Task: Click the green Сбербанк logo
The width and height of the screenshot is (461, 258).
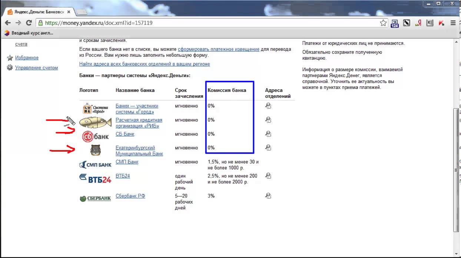Action: click(x=95, y=198)
